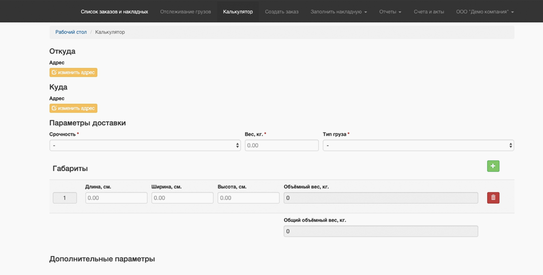This screenshot has height=275, width=543.
Task: Click изменить адрес under Куда
Action: click(73, 108)
